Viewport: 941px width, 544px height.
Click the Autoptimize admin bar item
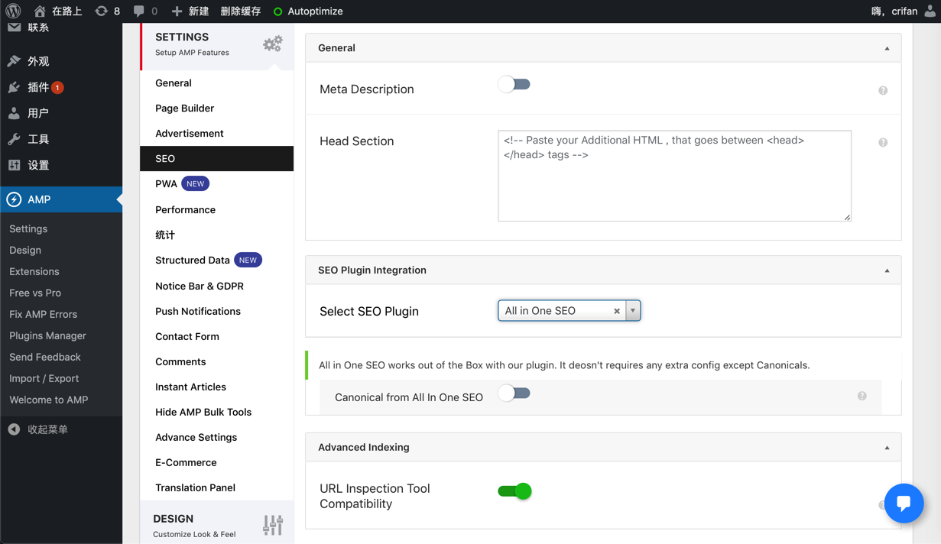308,11
